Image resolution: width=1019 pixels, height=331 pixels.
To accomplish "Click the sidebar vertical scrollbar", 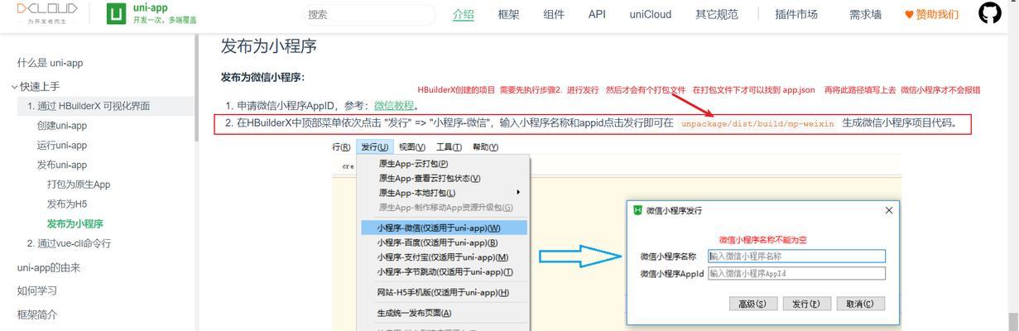I will click(x=195, y=89).
